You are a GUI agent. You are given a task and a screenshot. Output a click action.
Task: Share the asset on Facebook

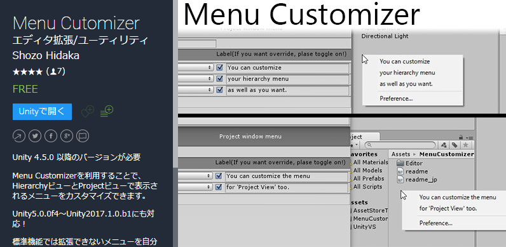[51, 136]
